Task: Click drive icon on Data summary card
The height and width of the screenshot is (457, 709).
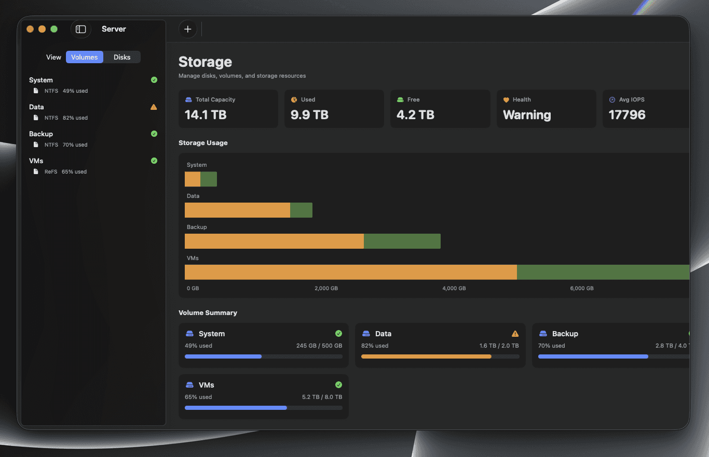Action: [x=366, y=334]
